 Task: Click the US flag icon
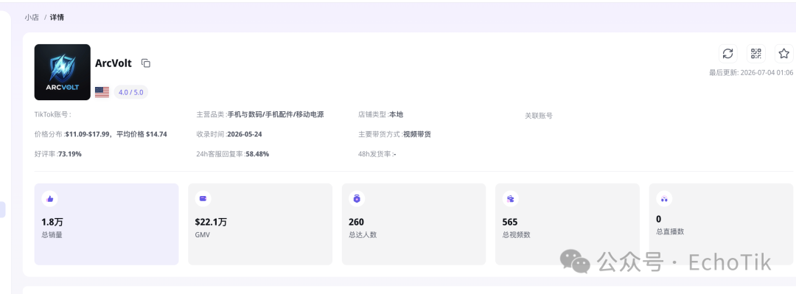tap(102, 92)
